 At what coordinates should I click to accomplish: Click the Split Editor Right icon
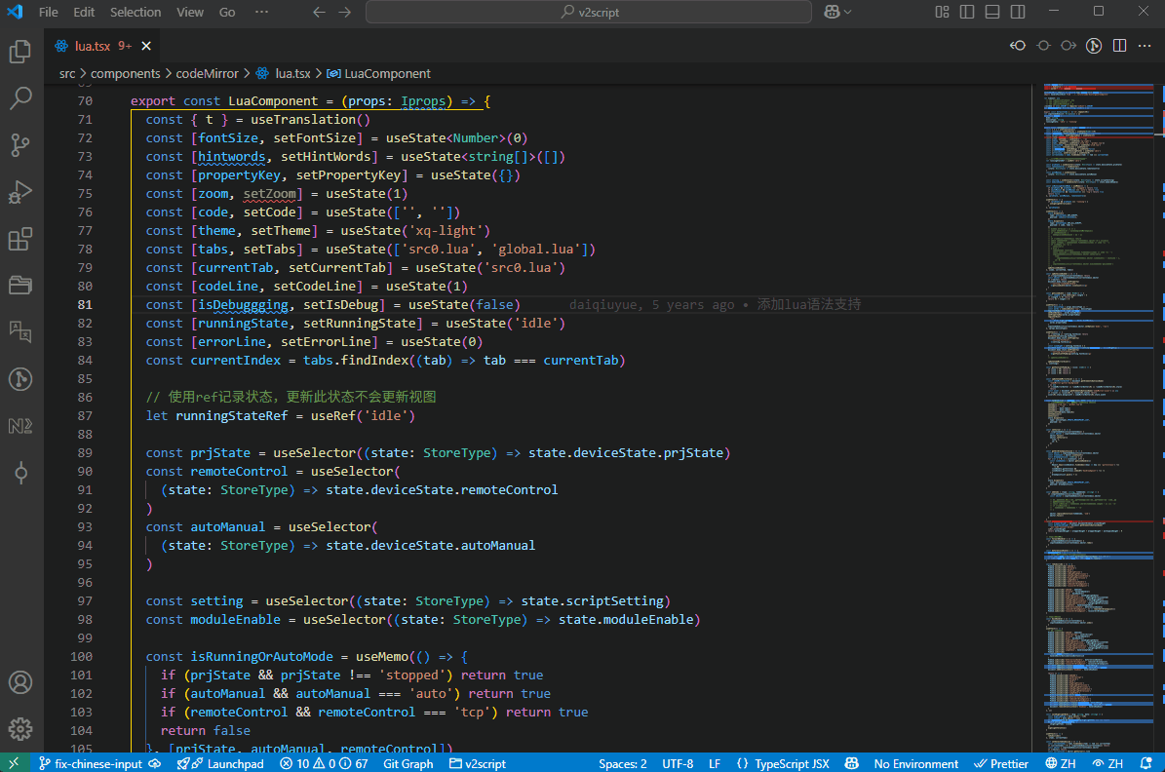1120,46
